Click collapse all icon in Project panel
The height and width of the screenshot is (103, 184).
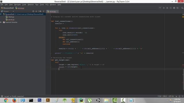coord(36,11)
